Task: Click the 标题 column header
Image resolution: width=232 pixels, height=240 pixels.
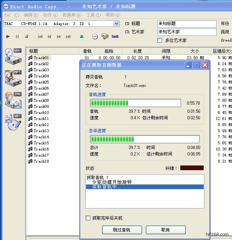Action: pos(54,51)
